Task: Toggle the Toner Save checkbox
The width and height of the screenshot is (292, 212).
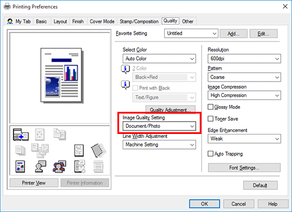Action: pos(210,119)
